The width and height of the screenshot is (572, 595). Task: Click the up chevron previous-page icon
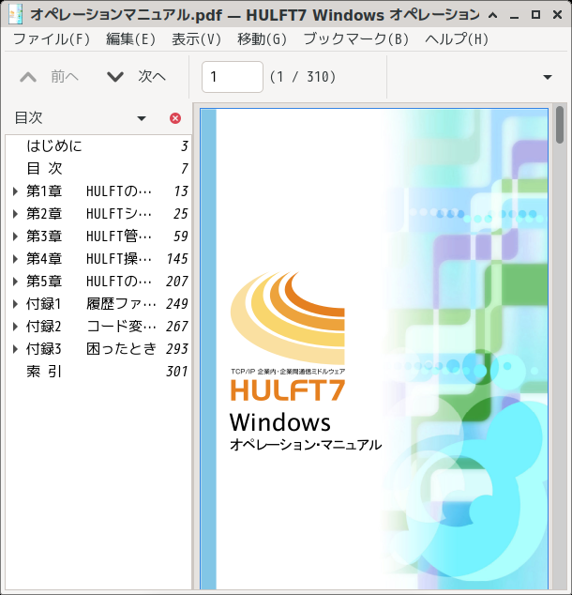[28, 77]
